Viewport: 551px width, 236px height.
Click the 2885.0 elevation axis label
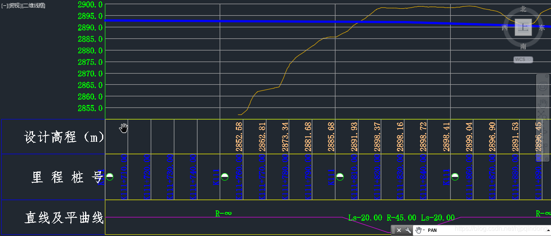pyautogui.click(x=90, y=39)
